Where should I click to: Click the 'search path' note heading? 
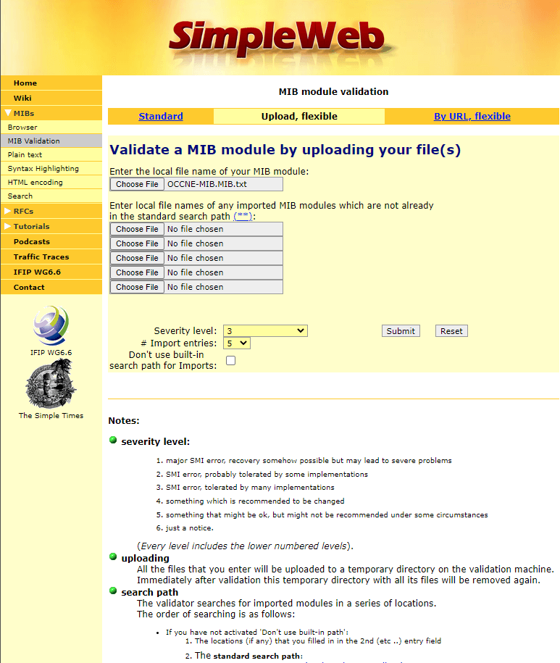[x=150, y=592]
